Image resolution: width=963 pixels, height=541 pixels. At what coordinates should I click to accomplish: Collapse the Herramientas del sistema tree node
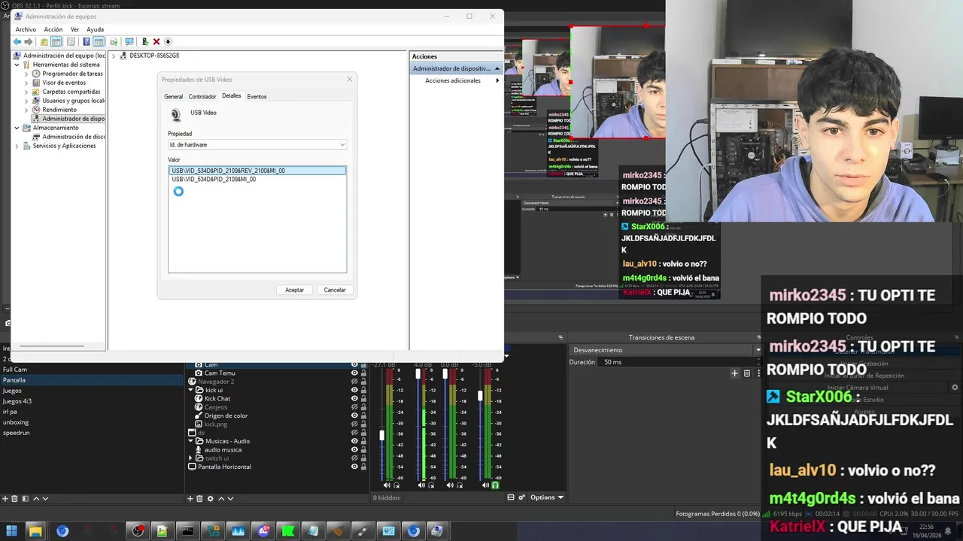(17, 65)
